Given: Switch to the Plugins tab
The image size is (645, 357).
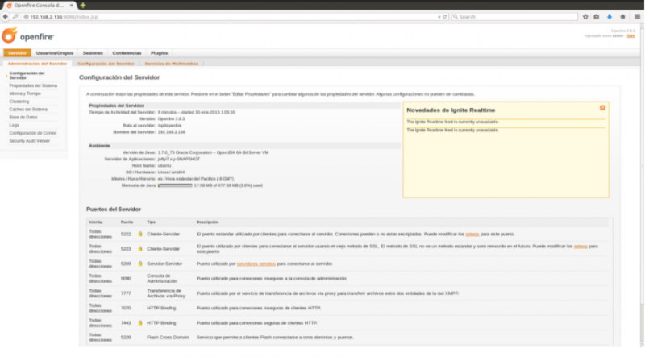Looking at the screenshot, I should tap(160, 52).
